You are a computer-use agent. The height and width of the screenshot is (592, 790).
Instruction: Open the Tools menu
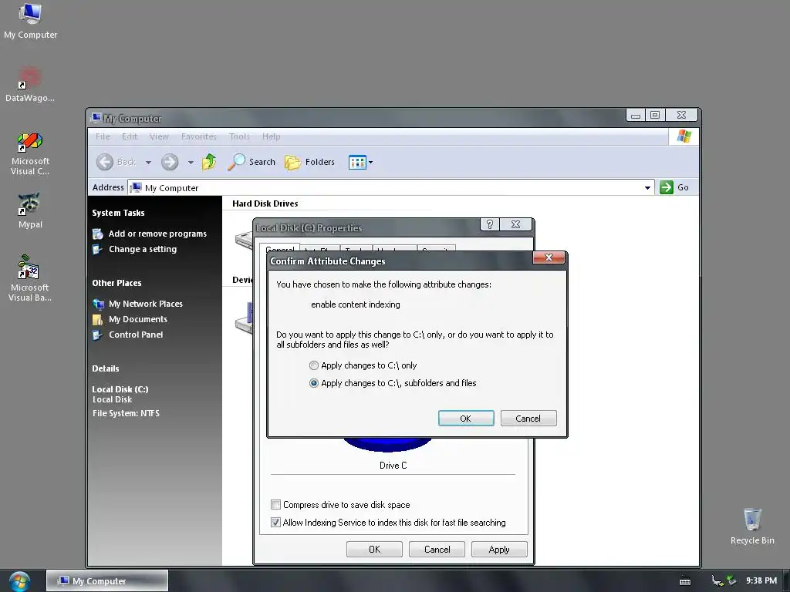[x=239, y=136]
